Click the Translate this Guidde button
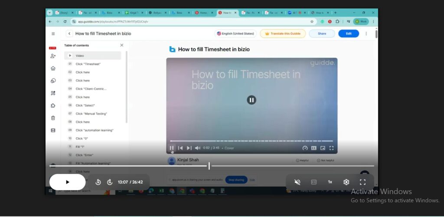 click(283, 34)
